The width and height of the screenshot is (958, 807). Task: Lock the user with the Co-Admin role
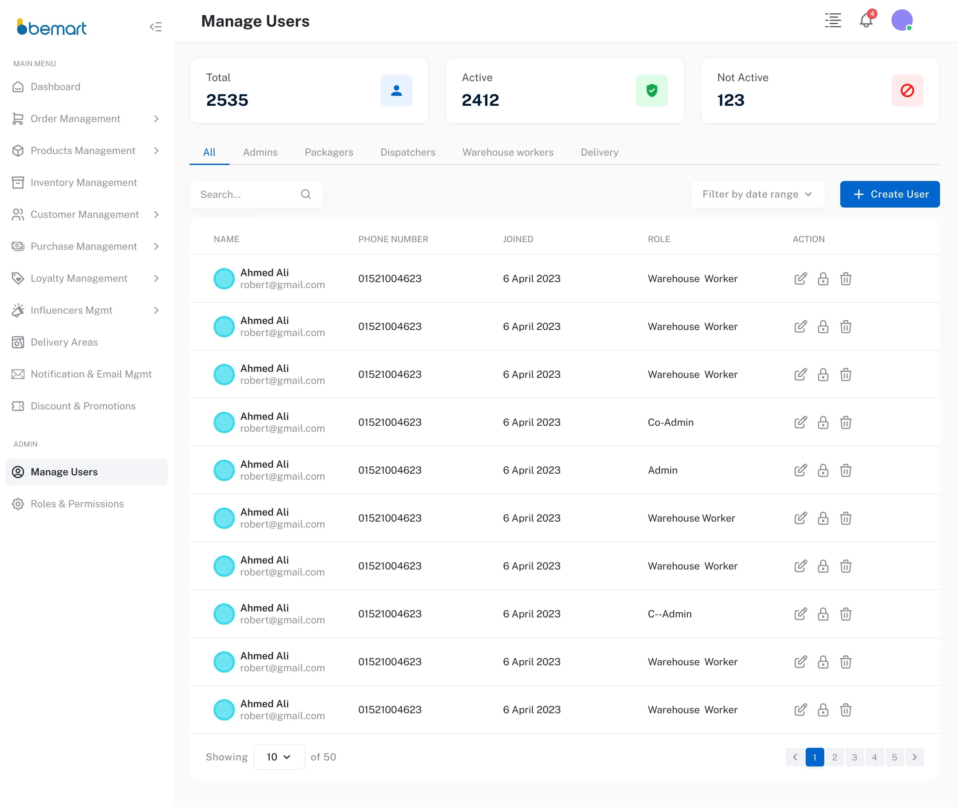pyautogui.click(x=823, y=422)
